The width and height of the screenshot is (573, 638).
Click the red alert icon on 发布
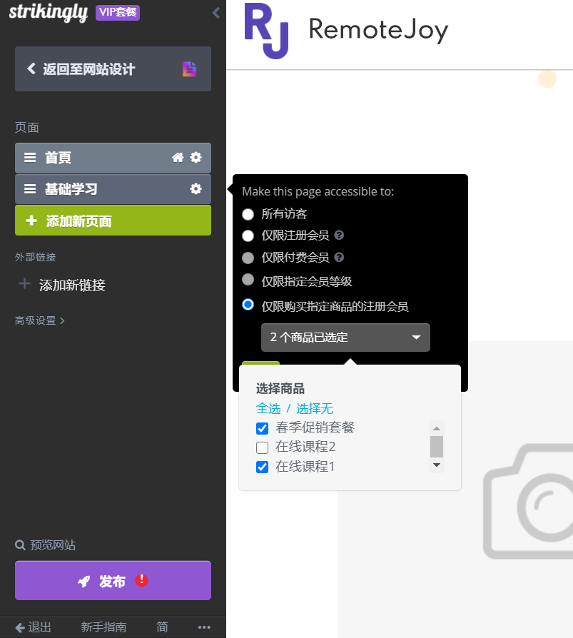(x=141, y=579)
